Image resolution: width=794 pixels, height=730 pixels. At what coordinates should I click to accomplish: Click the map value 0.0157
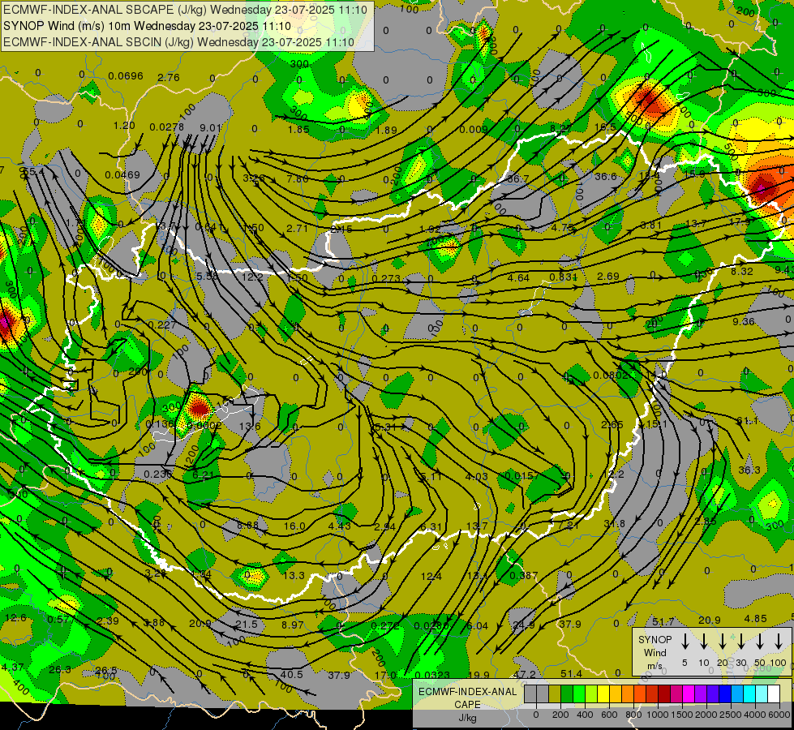tap(522, 475)
